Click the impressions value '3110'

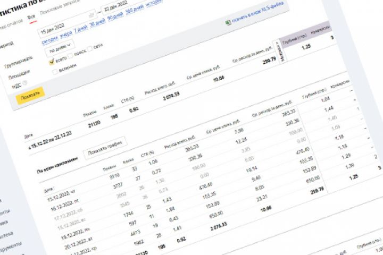tap(114, 176)
